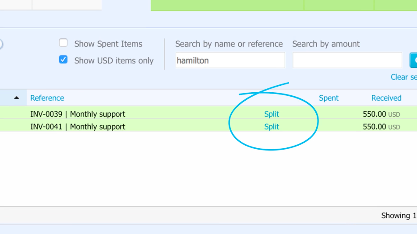Click the Showing count text in the footer
The width and height of the screenshot is (417, 234).
(399, 215)
